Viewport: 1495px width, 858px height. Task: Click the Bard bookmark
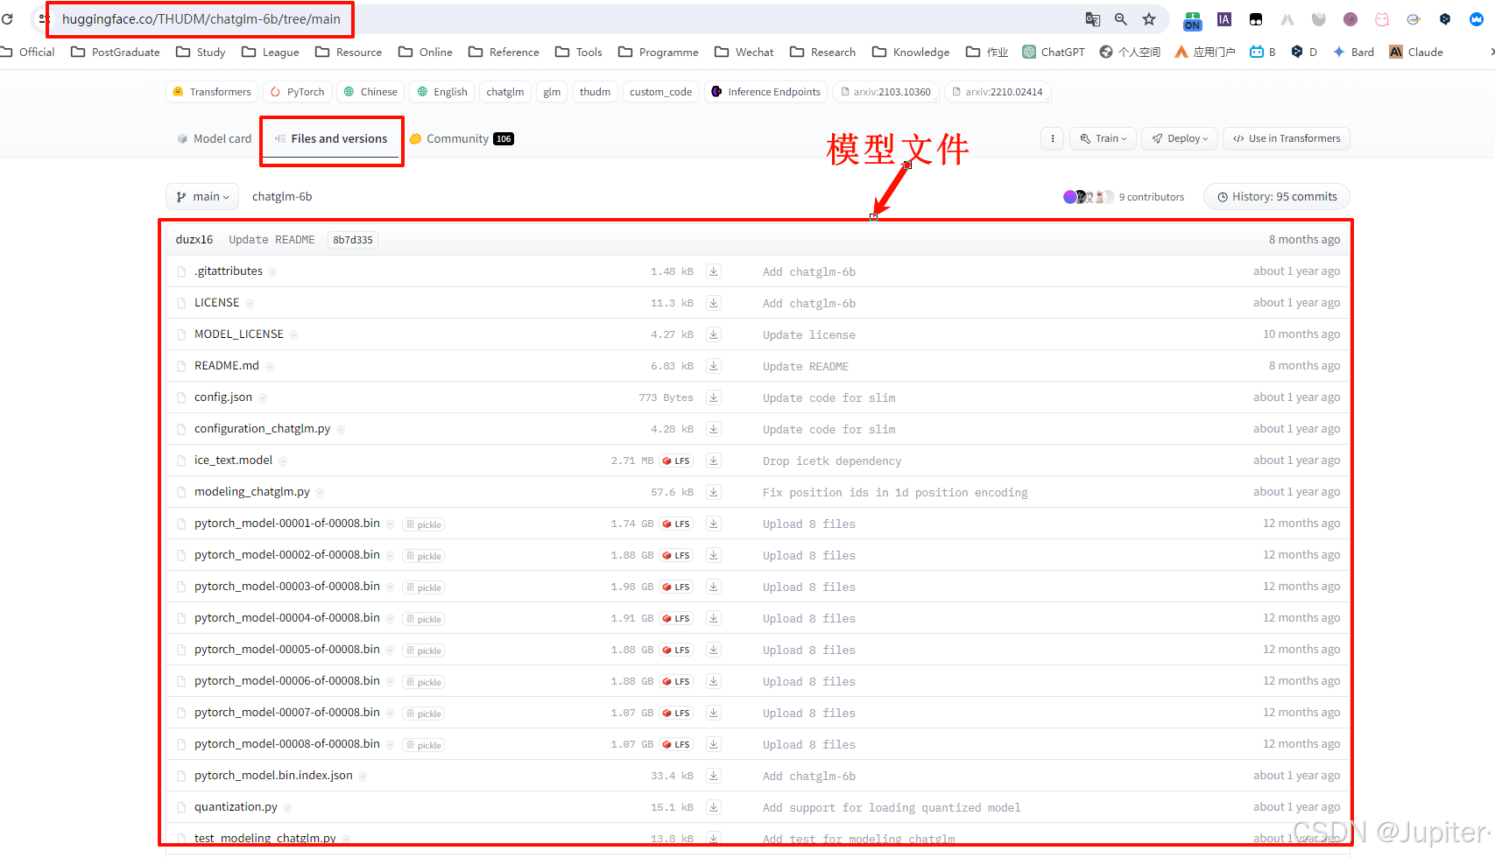[1353, 53]
